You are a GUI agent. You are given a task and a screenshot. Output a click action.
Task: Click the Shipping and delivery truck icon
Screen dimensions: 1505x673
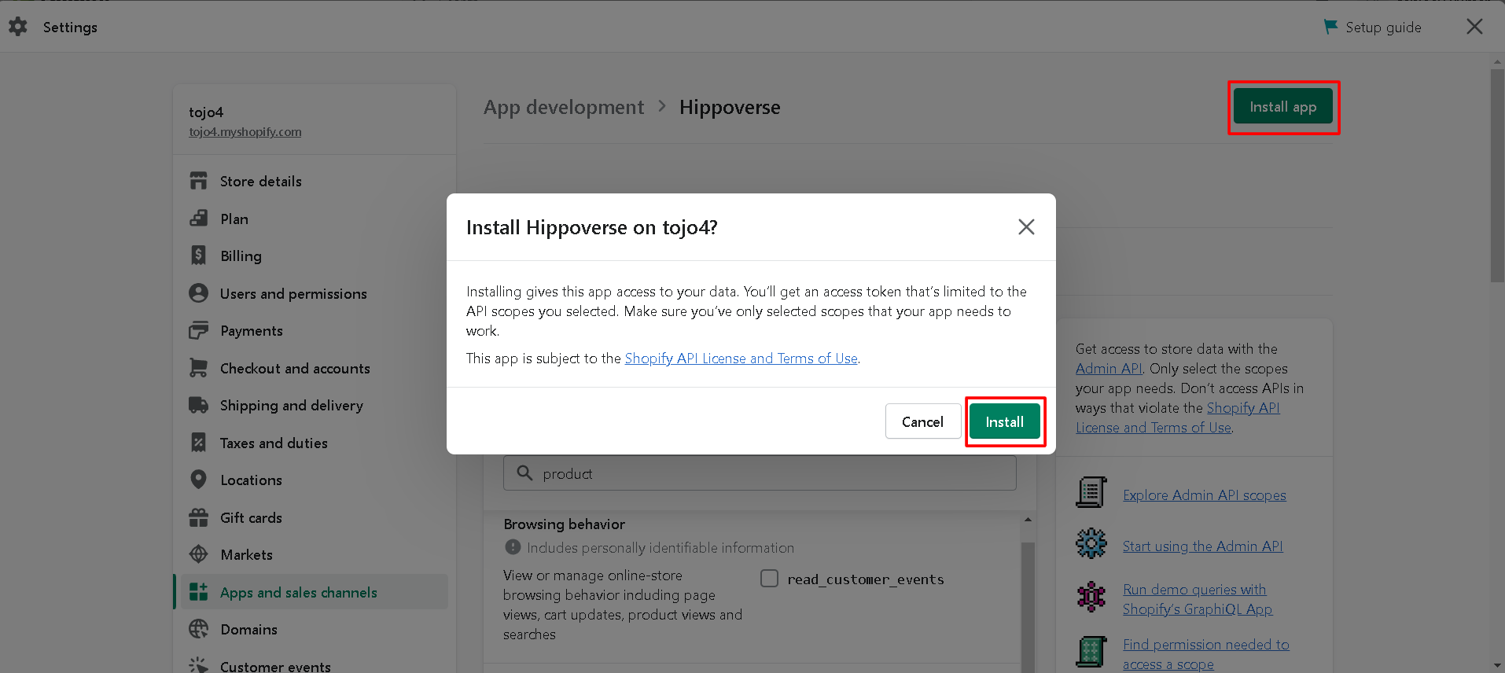tap(199, 405)
